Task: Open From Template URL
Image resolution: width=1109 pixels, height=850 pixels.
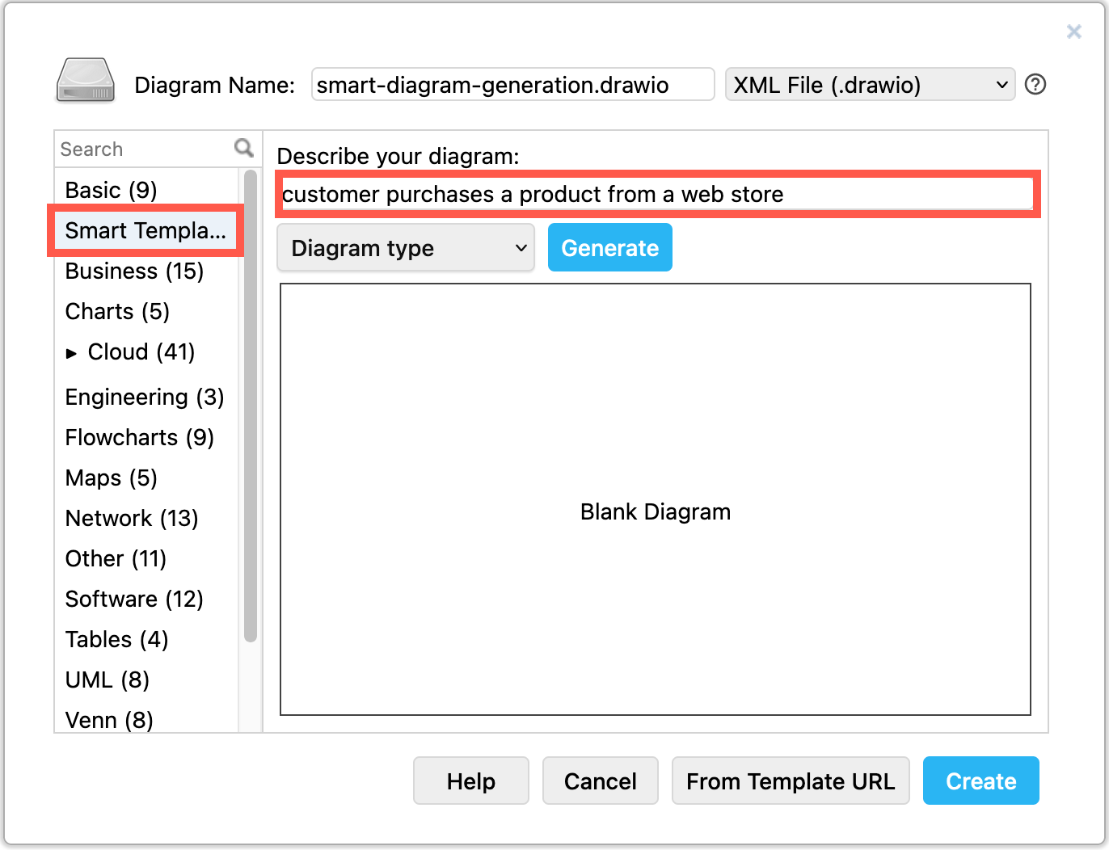Action: tap(791, 781)
